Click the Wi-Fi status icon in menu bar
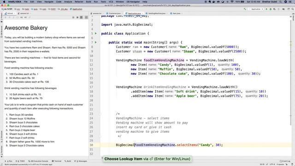This screenshot has height=166, width=295. 232,2
